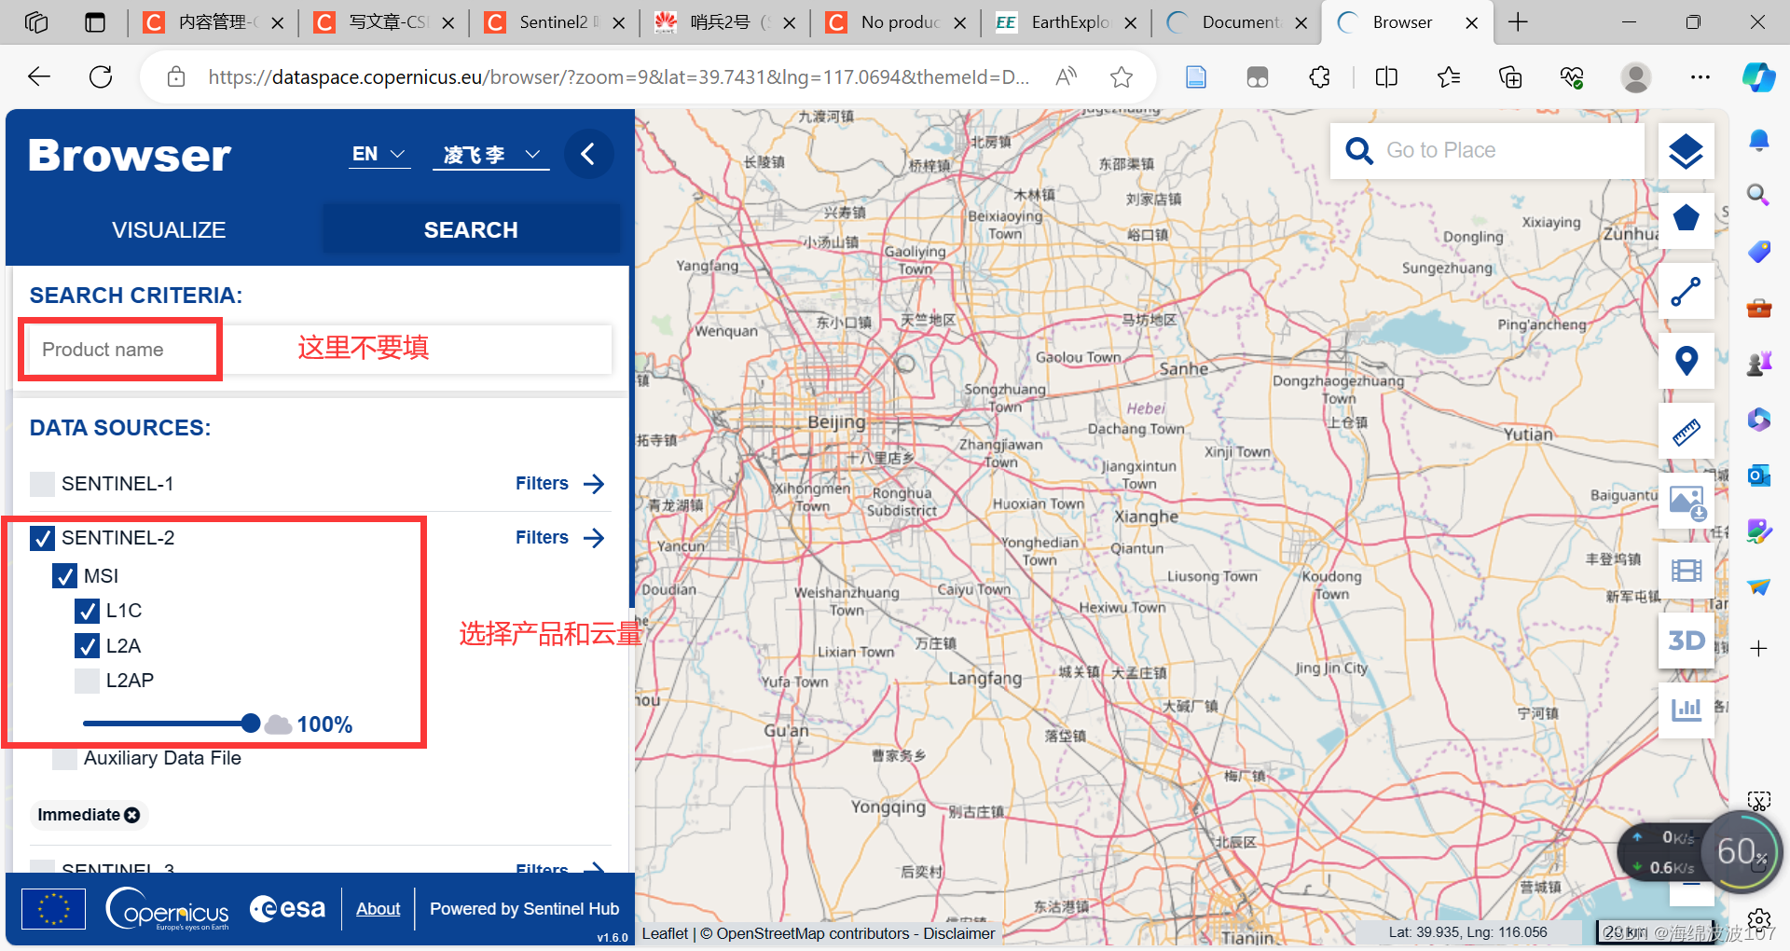Viewport: 1790px width, 951px height.
Task: Open the Disclaimer link on the map
Action: tap(959, 933)
